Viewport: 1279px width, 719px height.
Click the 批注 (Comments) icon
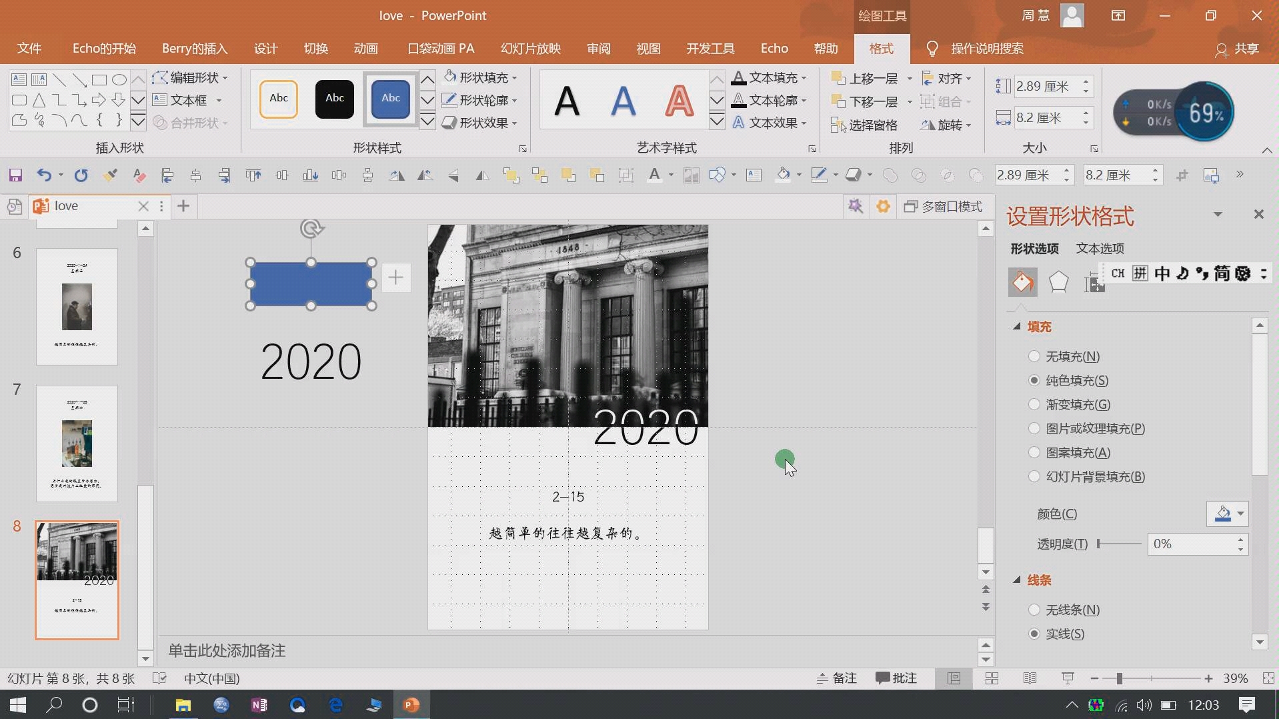pos(896,678)
